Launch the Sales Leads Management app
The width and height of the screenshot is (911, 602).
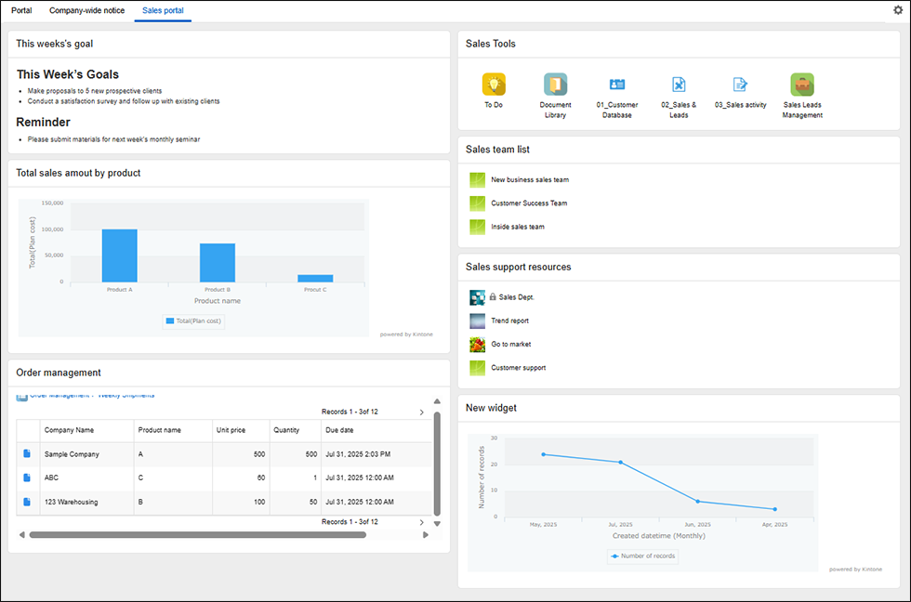click(801, 84)
